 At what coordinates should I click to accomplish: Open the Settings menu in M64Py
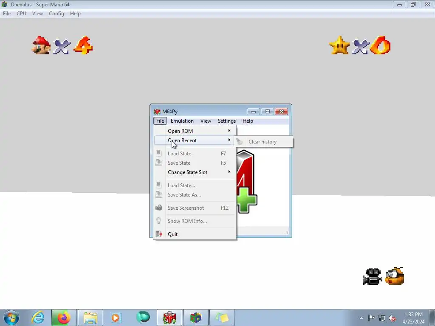click(x=227, y=121)
